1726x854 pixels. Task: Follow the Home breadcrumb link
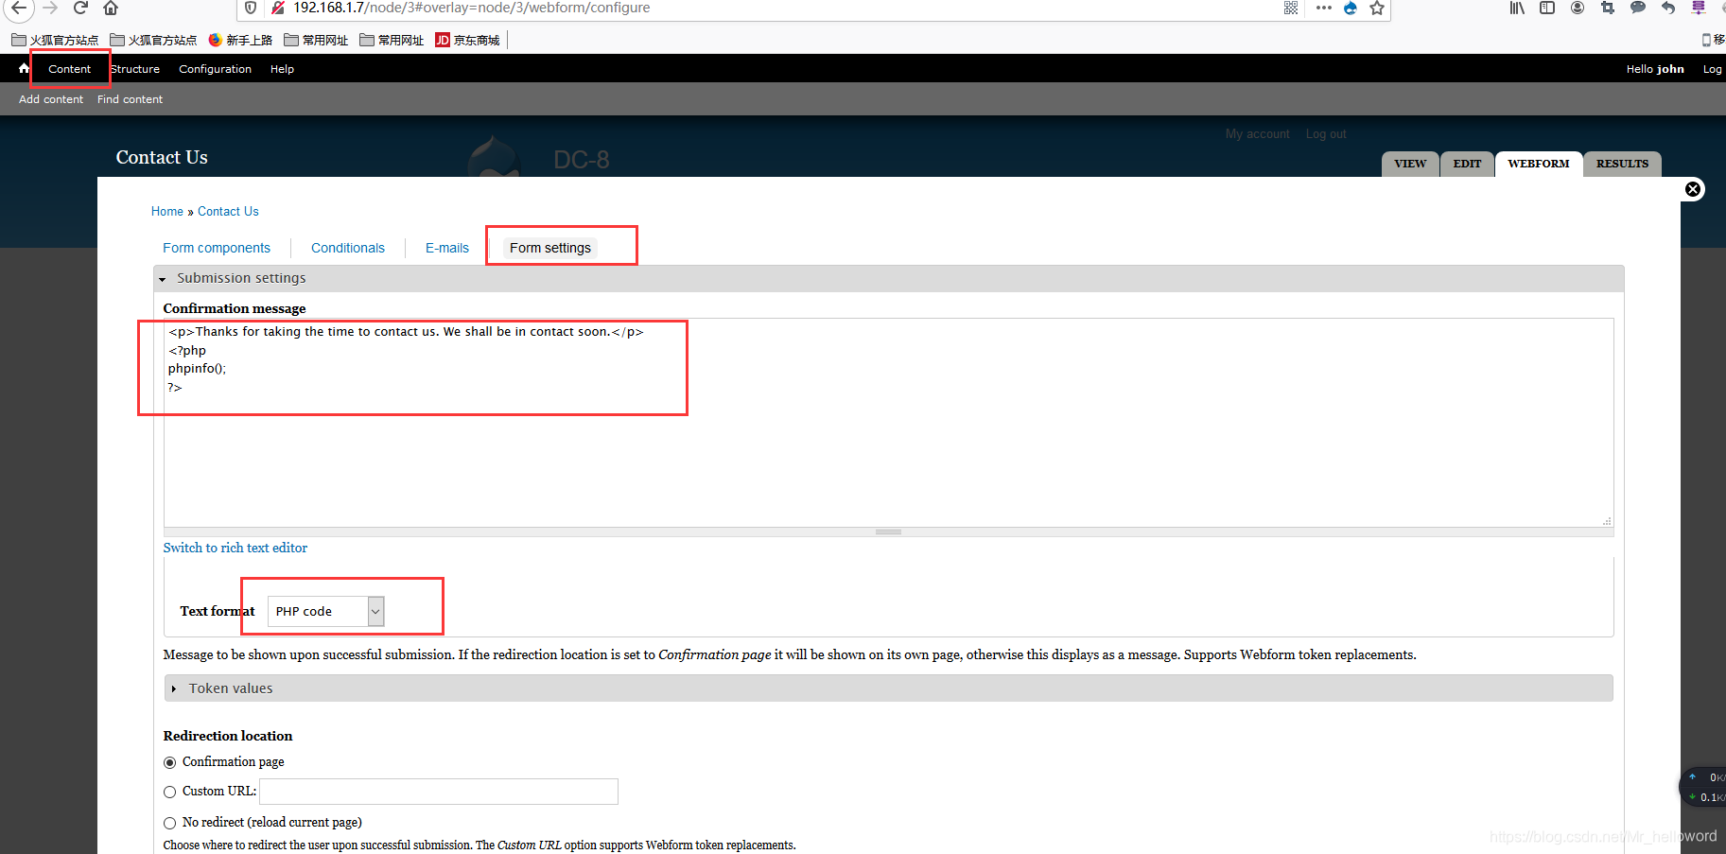[167, 212]
